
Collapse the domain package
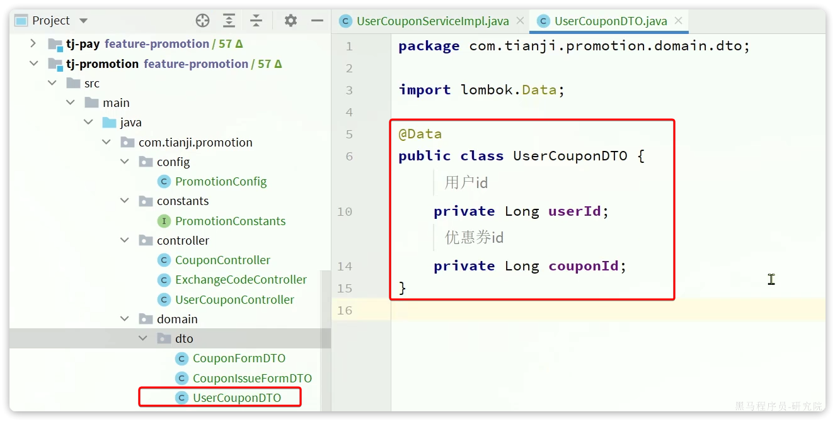point(124,319)
